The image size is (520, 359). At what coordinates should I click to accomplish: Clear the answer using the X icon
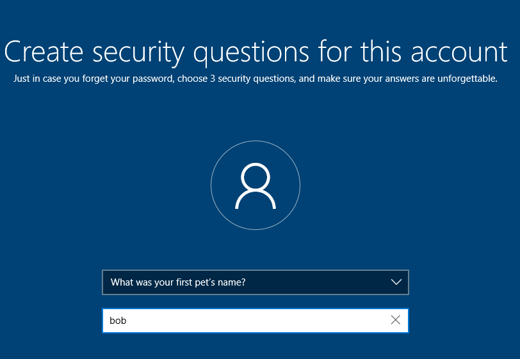click(x=395, y=320)
